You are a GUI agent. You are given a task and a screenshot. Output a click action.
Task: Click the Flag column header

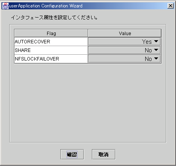[51, 33]
